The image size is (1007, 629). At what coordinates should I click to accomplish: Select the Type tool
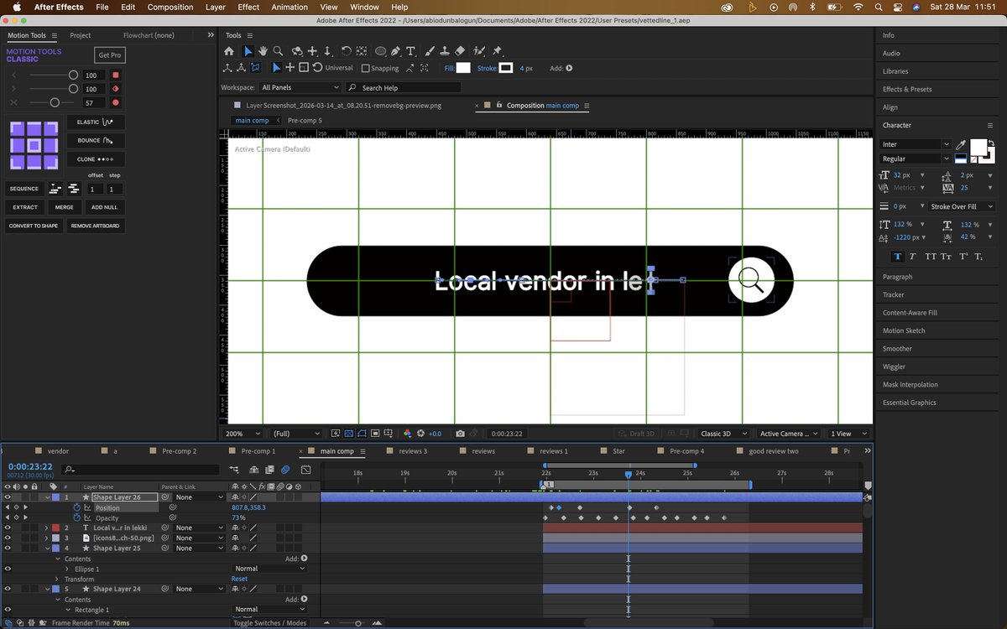pyautogui.click(x=410, y=51)
